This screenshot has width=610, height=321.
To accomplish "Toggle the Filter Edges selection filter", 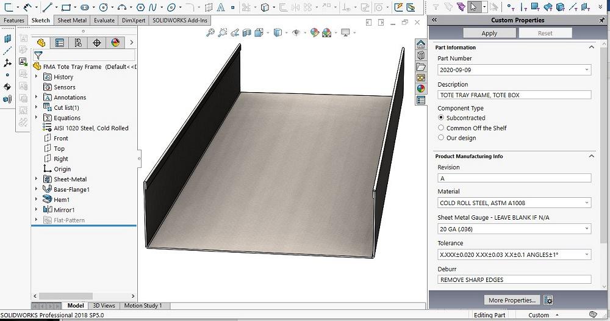I will coord(523,7).
